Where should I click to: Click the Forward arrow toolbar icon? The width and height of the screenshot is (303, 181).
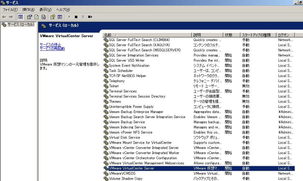point(11,17)
